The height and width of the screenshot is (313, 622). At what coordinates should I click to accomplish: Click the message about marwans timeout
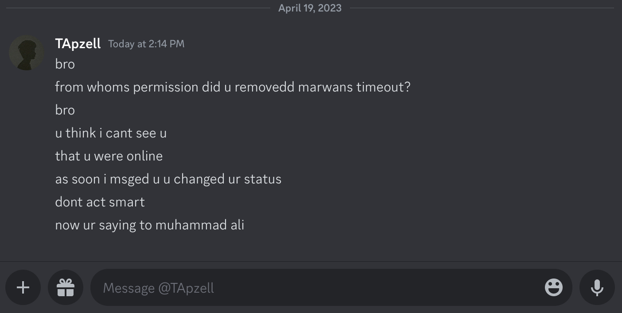(233, 87)
